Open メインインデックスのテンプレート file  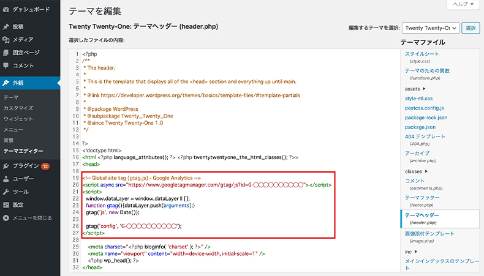442,264
